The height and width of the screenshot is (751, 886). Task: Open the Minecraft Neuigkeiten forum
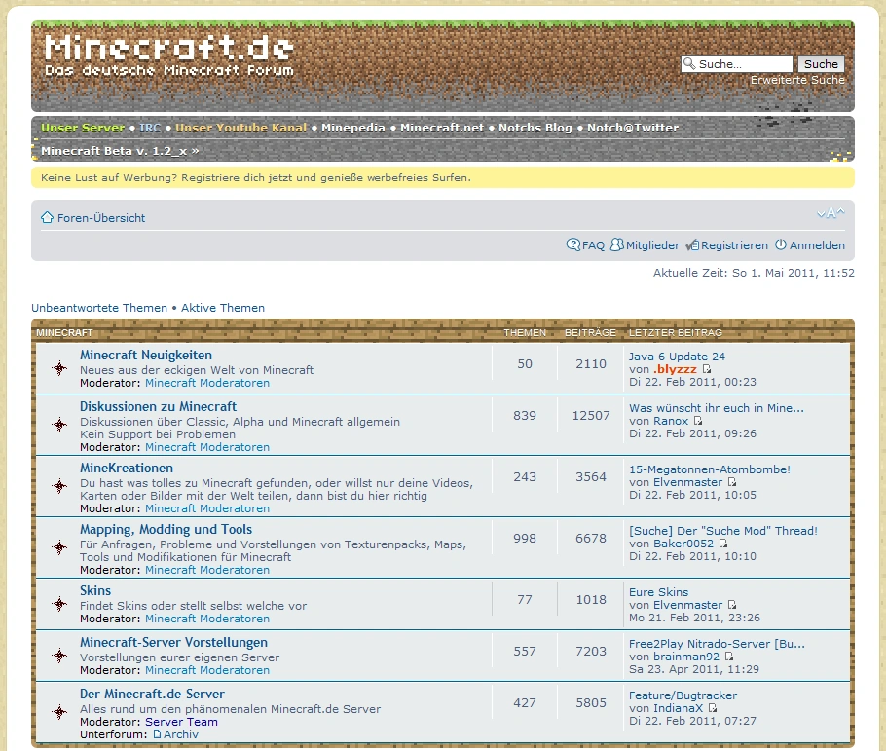tap(146, 356)
